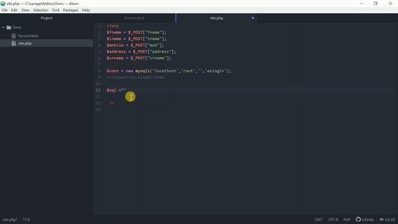Click the opening <?php tag line

(x=113, y=26)
